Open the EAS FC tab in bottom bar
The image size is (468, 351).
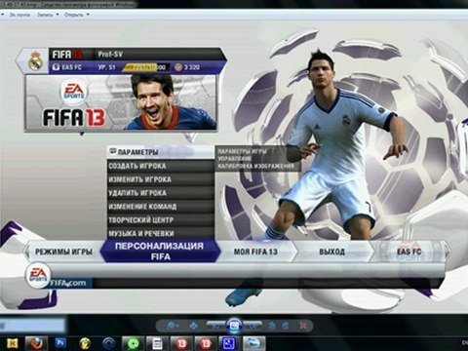[x=409, y=252]
